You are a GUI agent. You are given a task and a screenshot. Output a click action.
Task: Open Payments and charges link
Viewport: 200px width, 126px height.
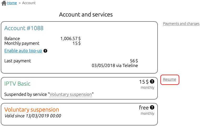coord(181,24)
